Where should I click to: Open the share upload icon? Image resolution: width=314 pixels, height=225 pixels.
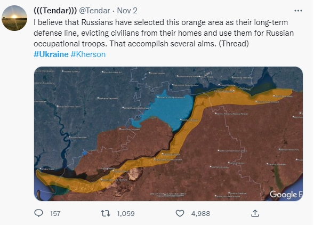coord(255,213)
